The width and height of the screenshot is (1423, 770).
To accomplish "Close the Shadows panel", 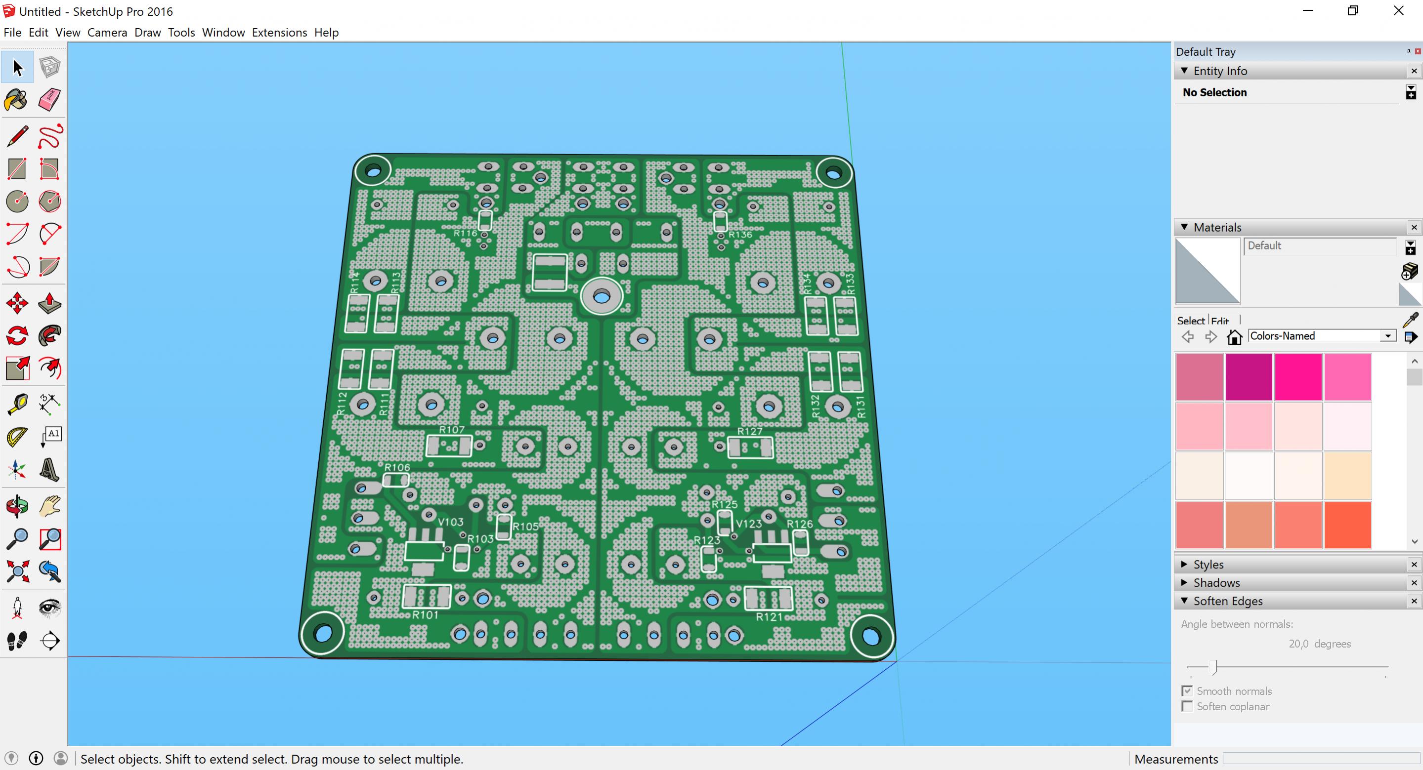I will pos(1414,582).
